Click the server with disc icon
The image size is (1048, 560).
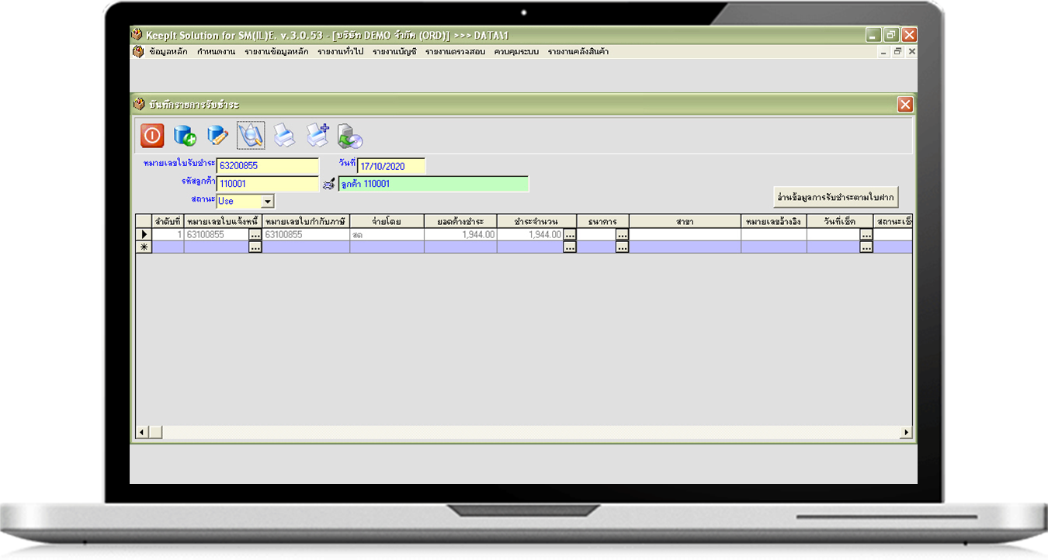pyautogui.click(x=350, y=137)
